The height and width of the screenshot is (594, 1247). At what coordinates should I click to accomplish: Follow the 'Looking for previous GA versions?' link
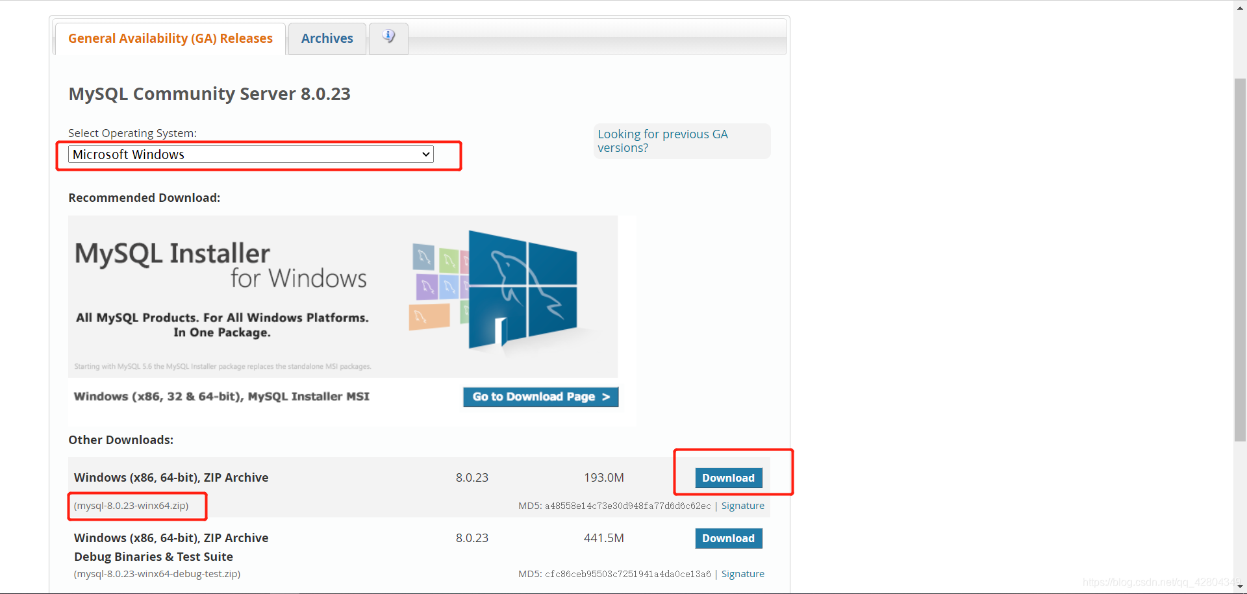pos(662,141)
